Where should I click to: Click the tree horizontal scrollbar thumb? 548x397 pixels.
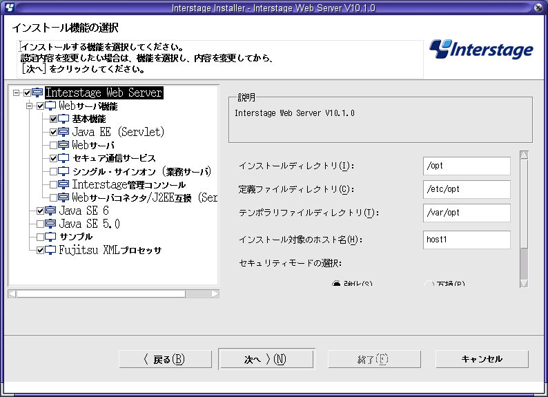pyautogui.click(x=101, y=294)
